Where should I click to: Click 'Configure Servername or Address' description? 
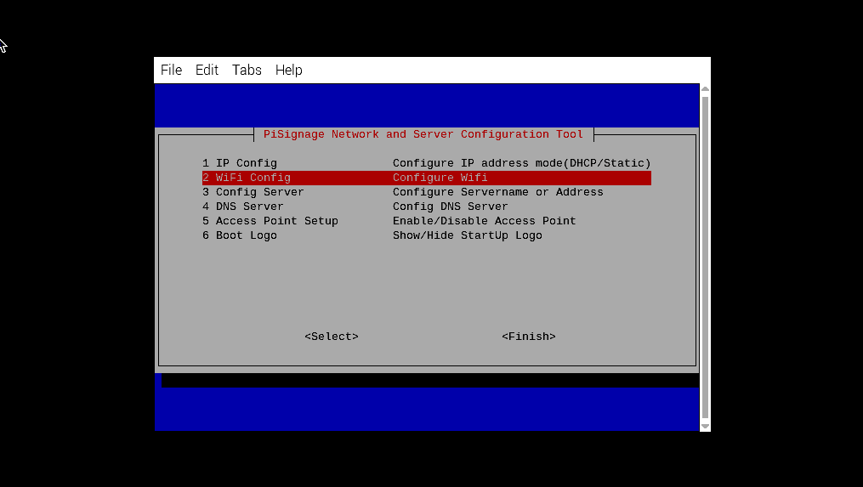click(x=498, y=192)
